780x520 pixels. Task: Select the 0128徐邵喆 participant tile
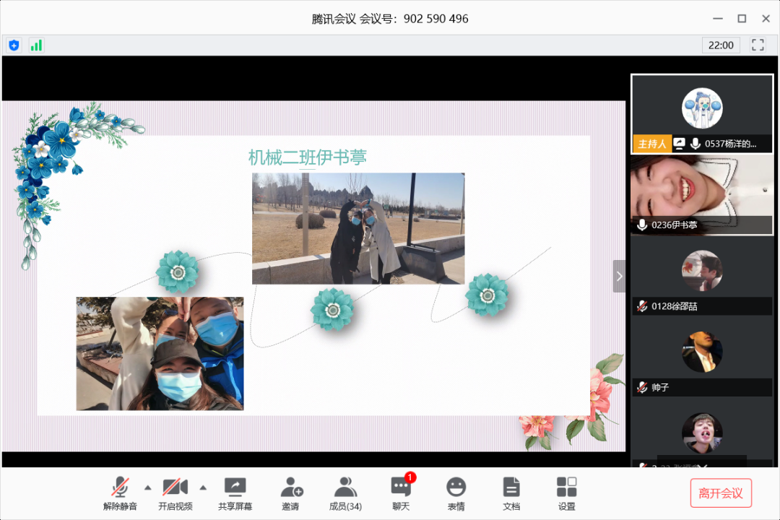(701, 277)
